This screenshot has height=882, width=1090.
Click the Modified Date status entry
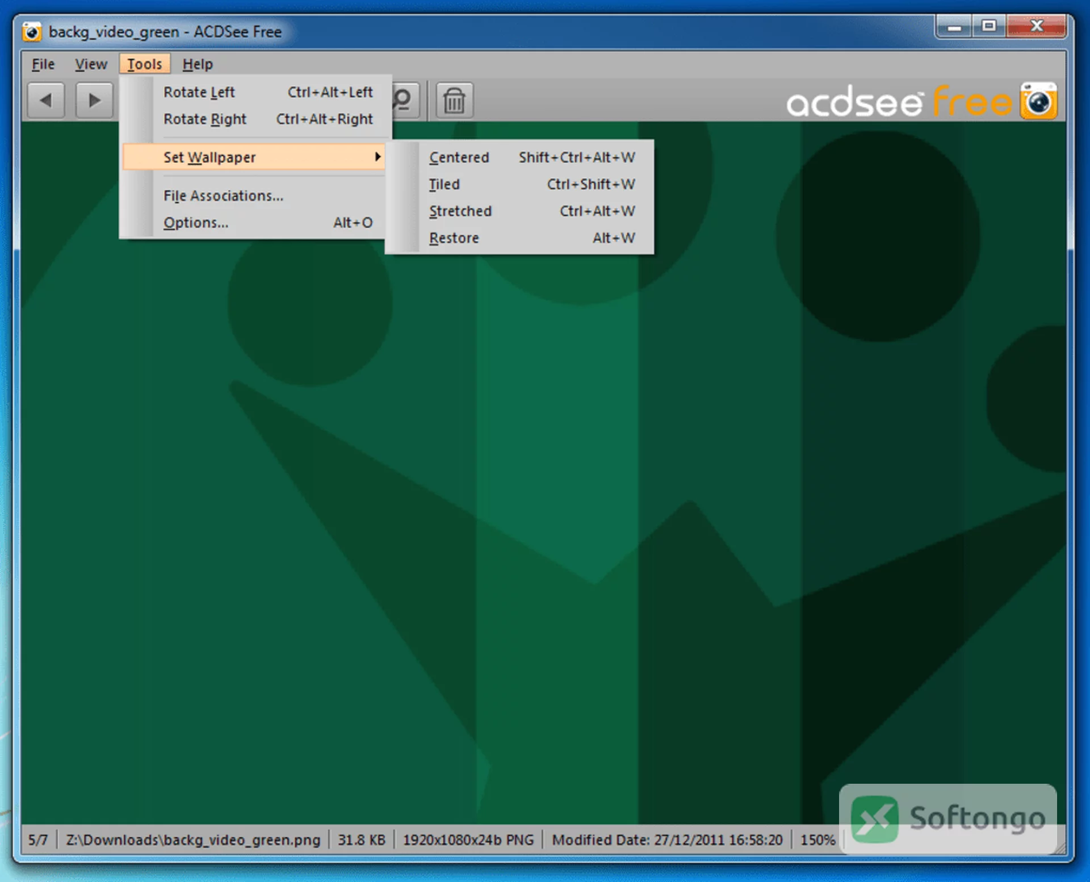pos(667,839)
